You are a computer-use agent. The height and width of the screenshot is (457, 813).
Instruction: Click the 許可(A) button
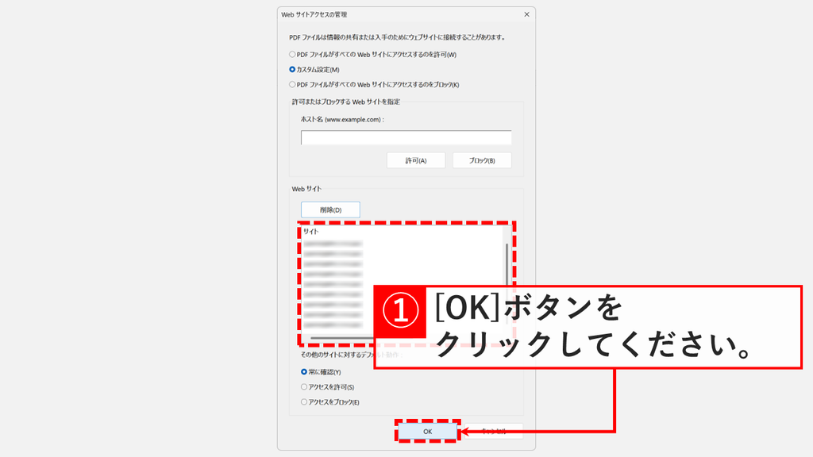pos(416,160)
